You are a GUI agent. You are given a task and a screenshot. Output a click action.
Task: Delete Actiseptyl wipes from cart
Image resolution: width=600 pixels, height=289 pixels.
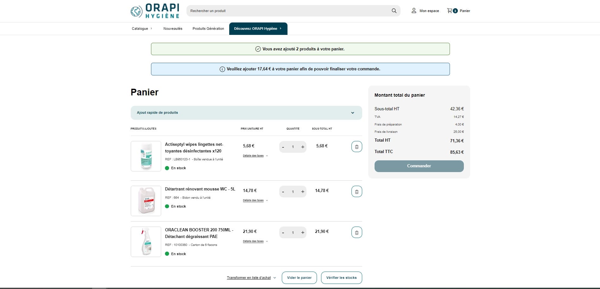357,147
